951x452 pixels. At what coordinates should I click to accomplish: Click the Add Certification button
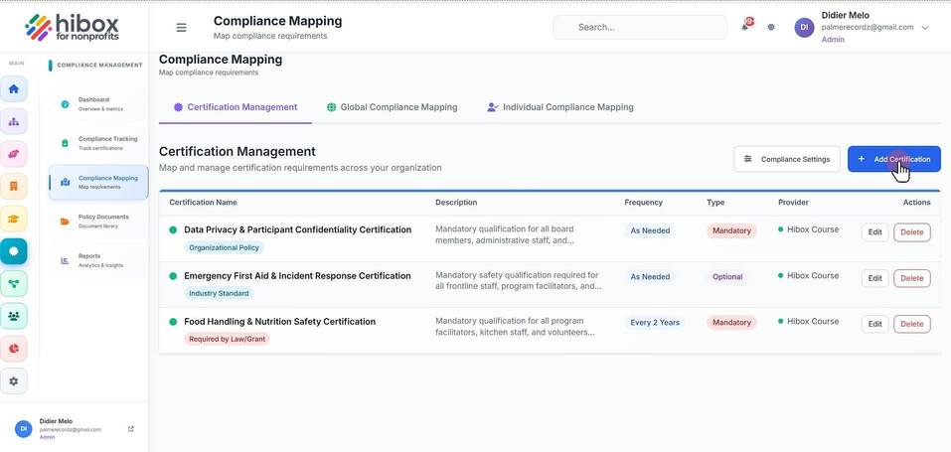(894, 159)
